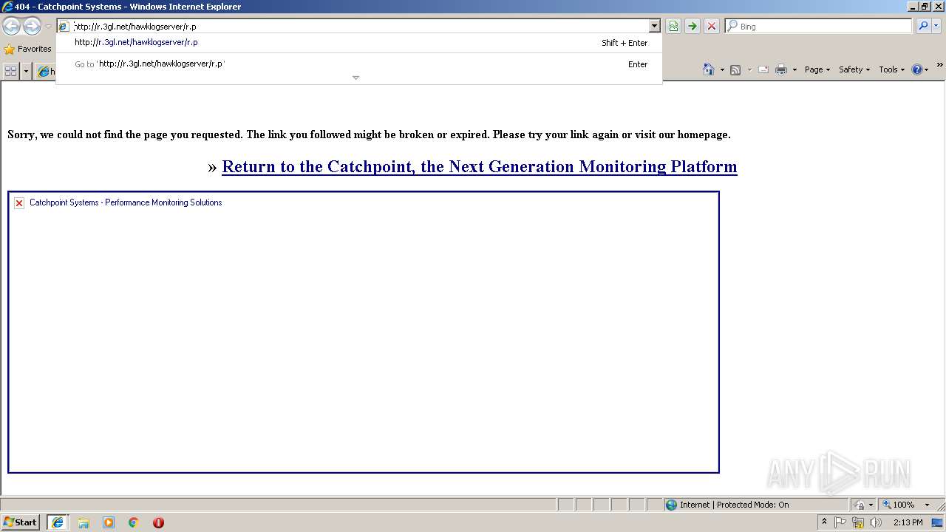Open the Print options dropdown arrow

click(x=794, y=69)
